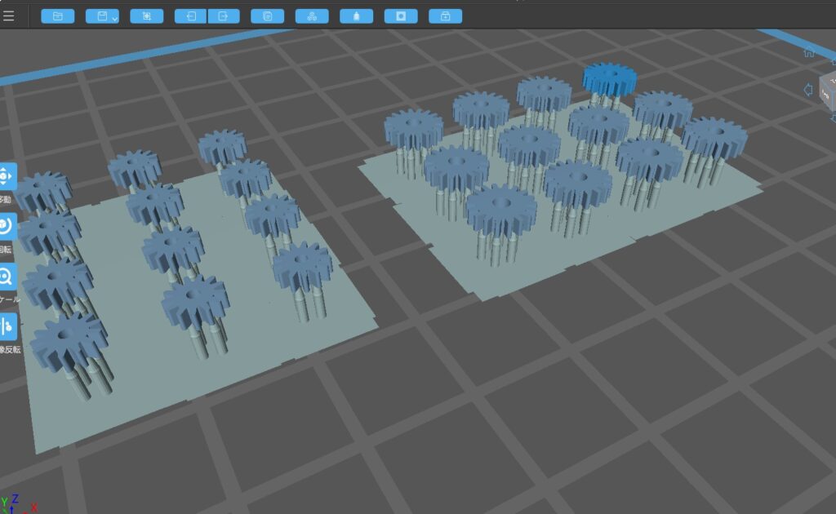Click the resin bottle hollow toolbar button
Image resolution: width=836 pixels, height=514 pixels.
click(x=356, y=16)
